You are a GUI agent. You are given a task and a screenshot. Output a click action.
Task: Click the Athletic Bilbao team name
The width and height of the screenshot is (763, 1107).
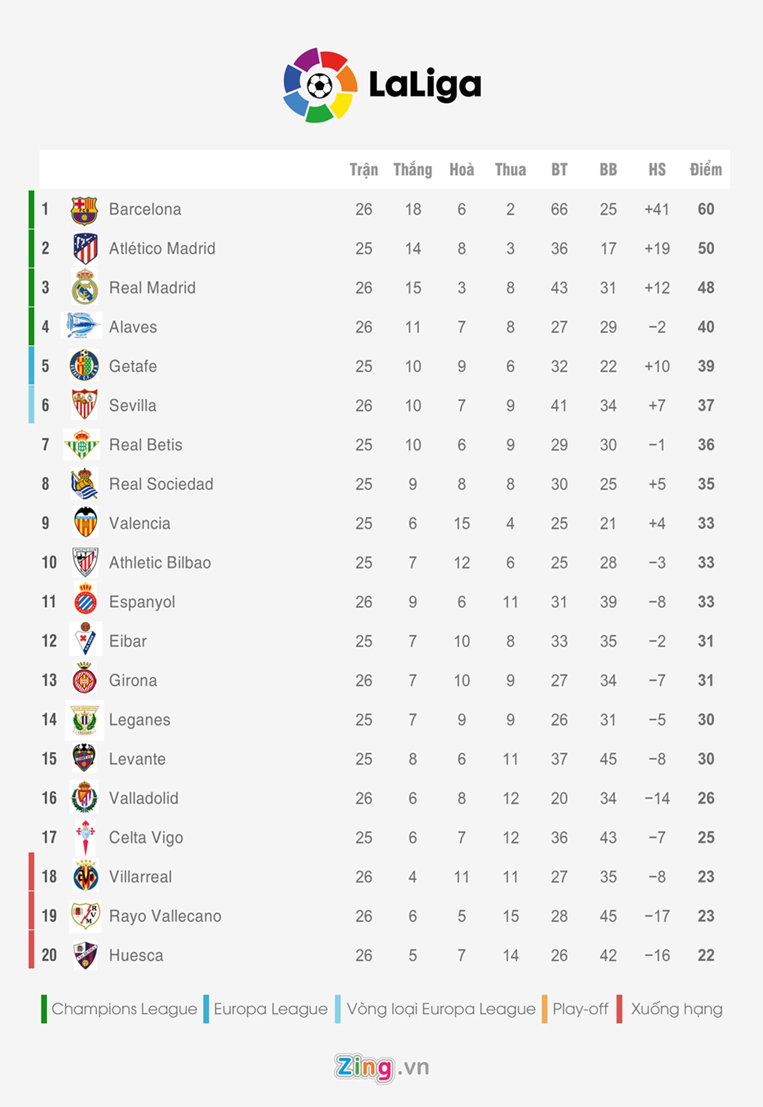click(x=160, y=563)
